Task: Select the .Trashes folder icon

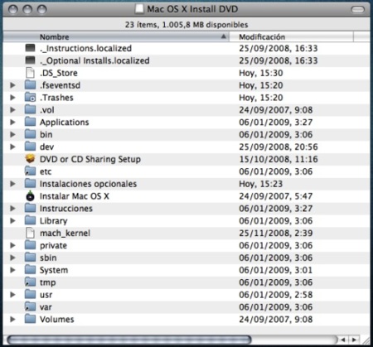Action: [x=30, y=97]
